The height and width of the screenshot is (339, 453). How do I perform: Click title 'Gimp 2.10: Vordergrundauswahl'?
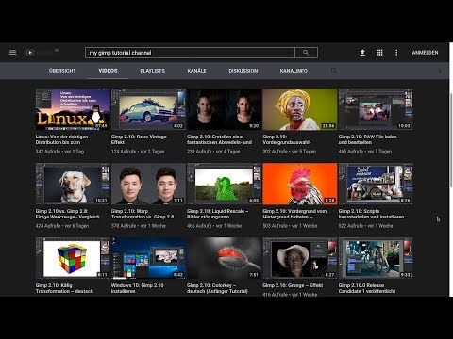click(287, 139)
